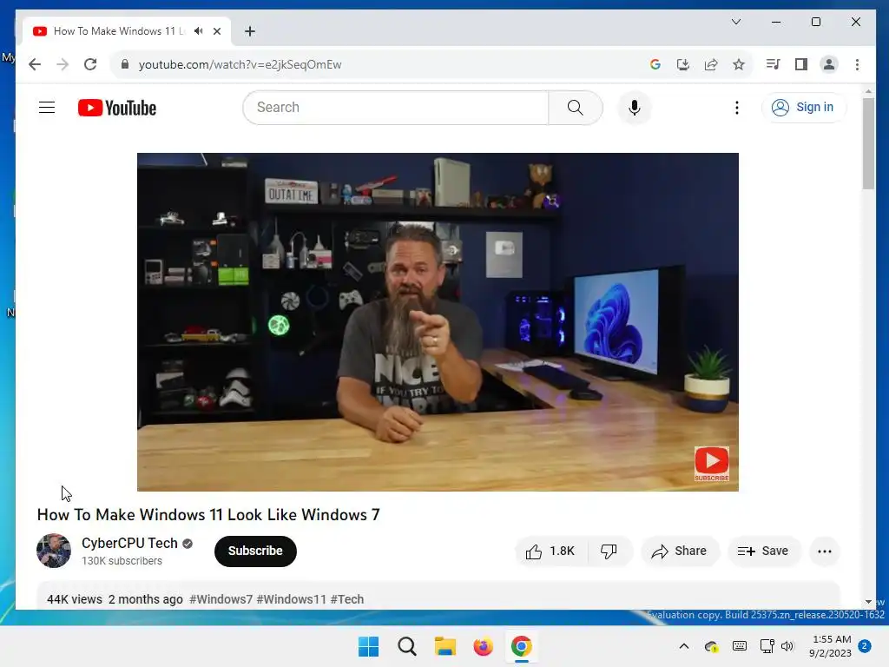Screen dimensions: 889x667
Task: Click the video player to pause
Action: (438, 321)
